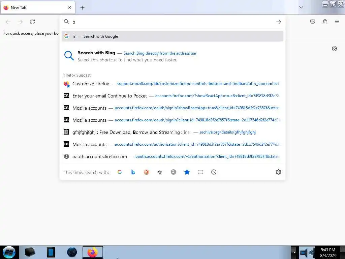Close the New Tab tab
This screenshot has width=345, height=259.
click(x=70, y=7)
